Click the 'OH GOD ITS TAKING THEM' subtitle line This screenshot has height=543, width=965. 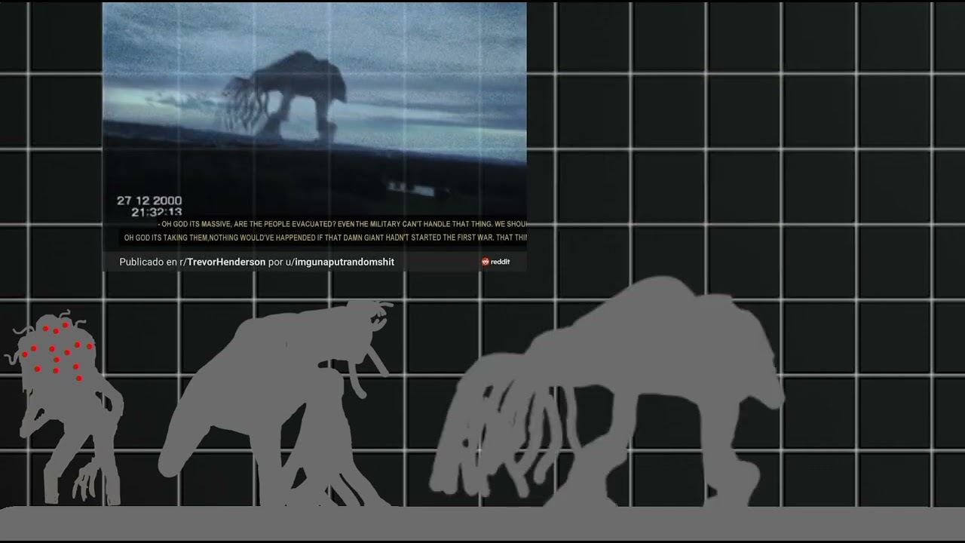pyautogui.click(x=325, y=238)
